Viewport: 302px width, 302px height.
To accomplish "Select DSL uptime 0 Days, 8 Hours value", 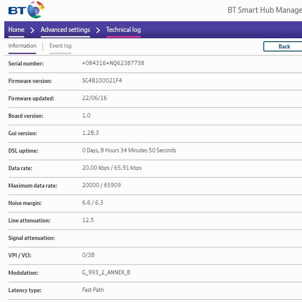I will point(129,150).
